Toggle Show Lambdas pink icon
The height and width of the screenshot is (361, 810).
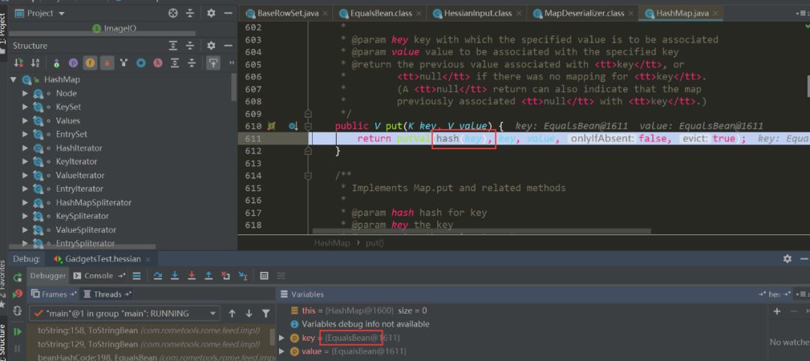[x=158, y=63]
